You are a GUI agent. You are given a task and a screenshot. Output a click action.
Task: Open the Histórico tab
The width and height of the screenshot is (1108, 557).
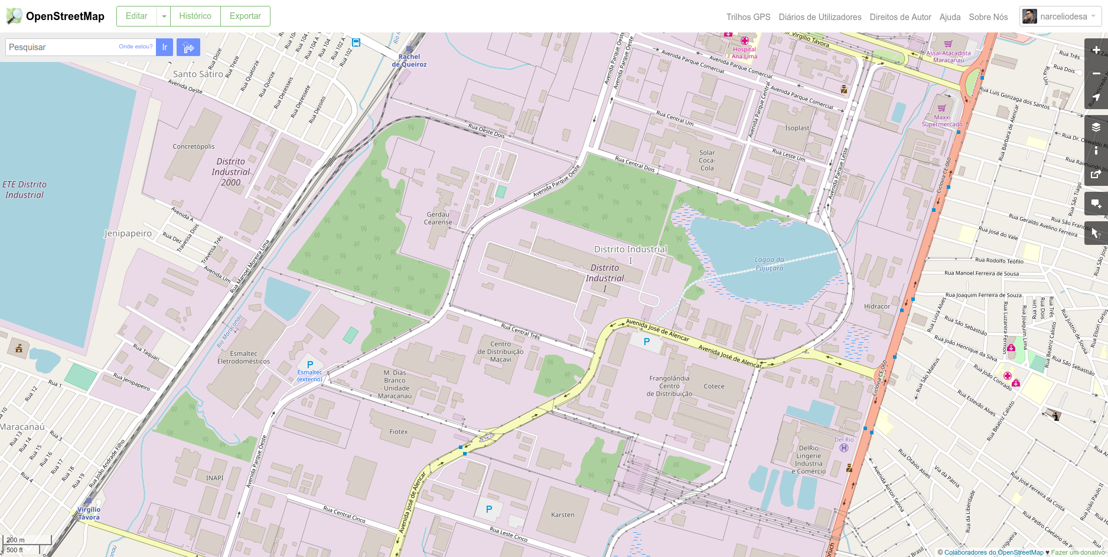[195, 17]
